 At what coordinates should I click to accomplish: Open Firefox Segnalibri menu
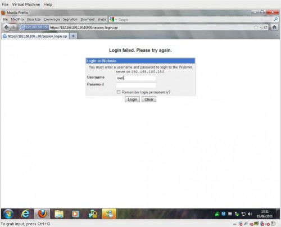pyautogui.click(x=70, y=19)
